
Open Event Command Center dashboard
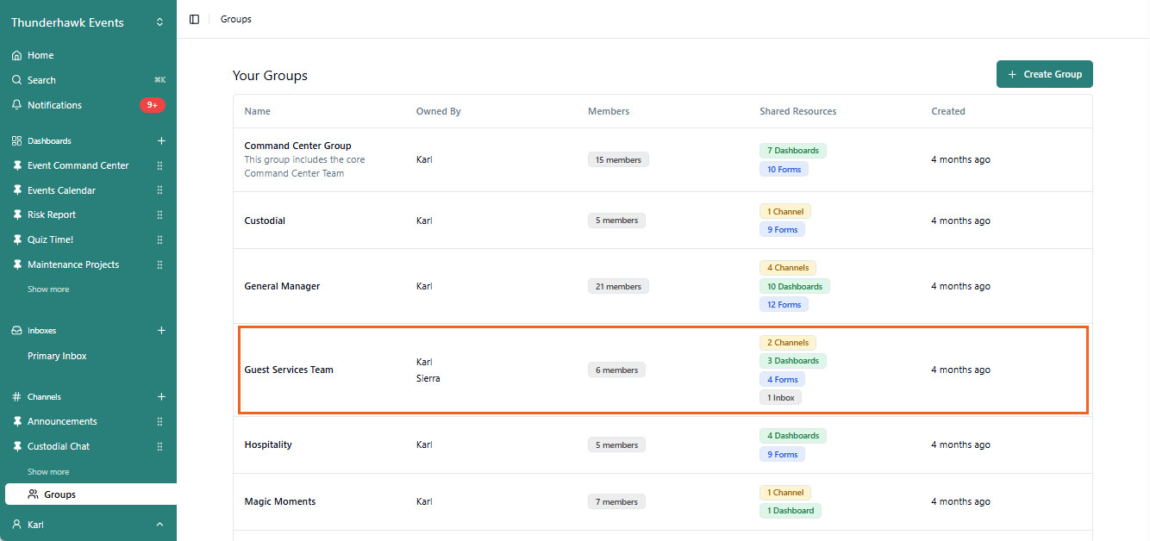(x=78, y=165)
